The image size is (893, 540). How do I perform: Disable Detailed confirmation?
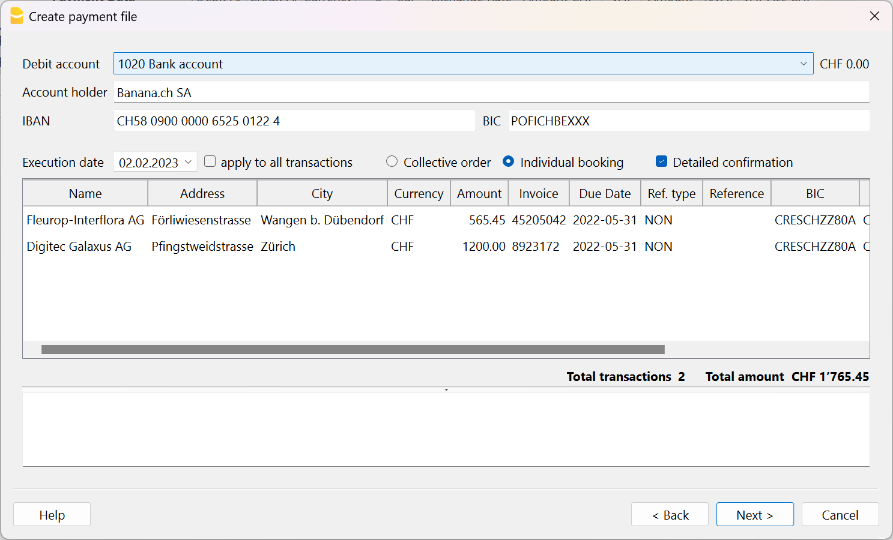661,161
